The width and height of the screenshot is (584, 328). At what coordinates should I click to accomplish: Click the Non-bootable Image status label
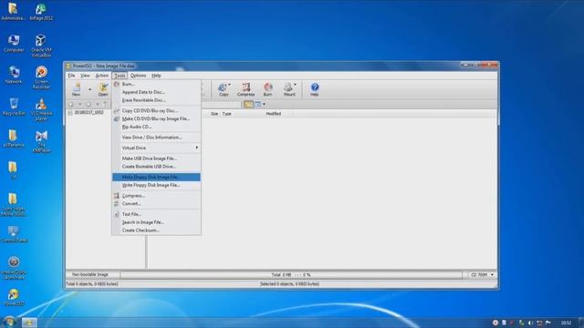[90, 275]
